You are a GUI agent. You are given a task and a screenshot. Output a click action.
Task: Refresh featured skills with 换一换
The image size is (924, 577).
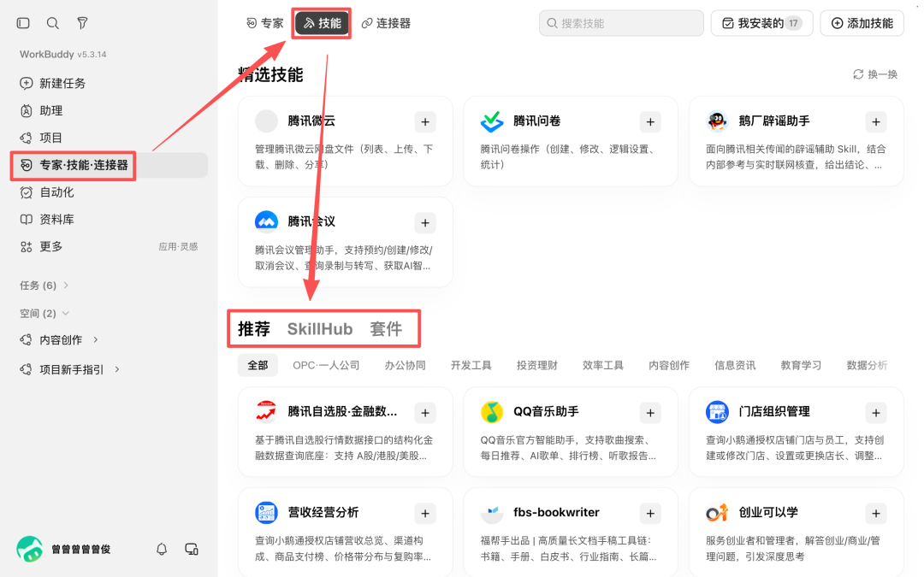(x=875, y=74)
